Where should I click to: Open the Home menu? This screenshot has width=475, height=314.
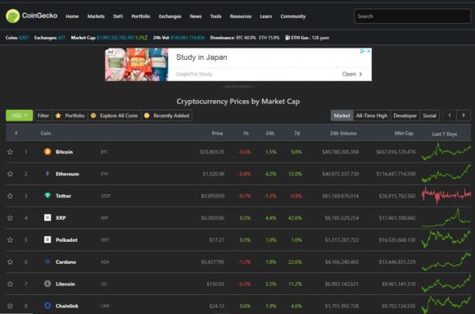pos(72,16)
